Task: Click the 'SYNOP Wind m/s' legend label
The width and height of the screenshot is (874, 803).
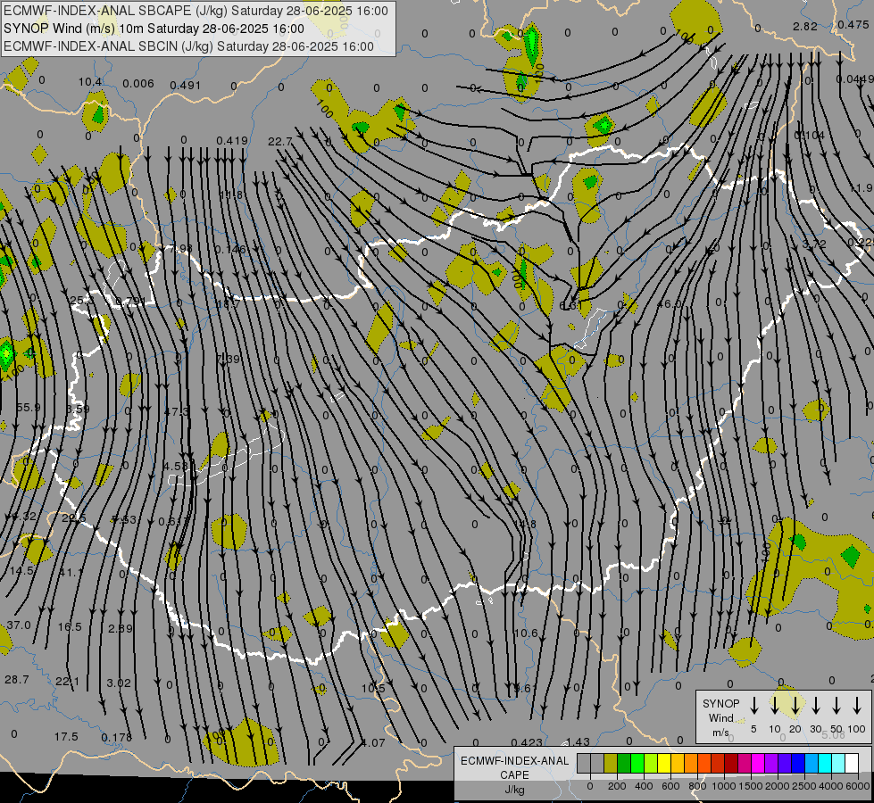Action: point(720,717)
